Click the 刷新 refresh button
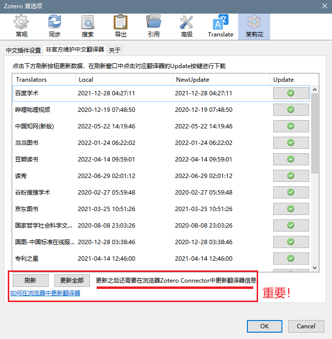The image size is (332, 339). 31,281
